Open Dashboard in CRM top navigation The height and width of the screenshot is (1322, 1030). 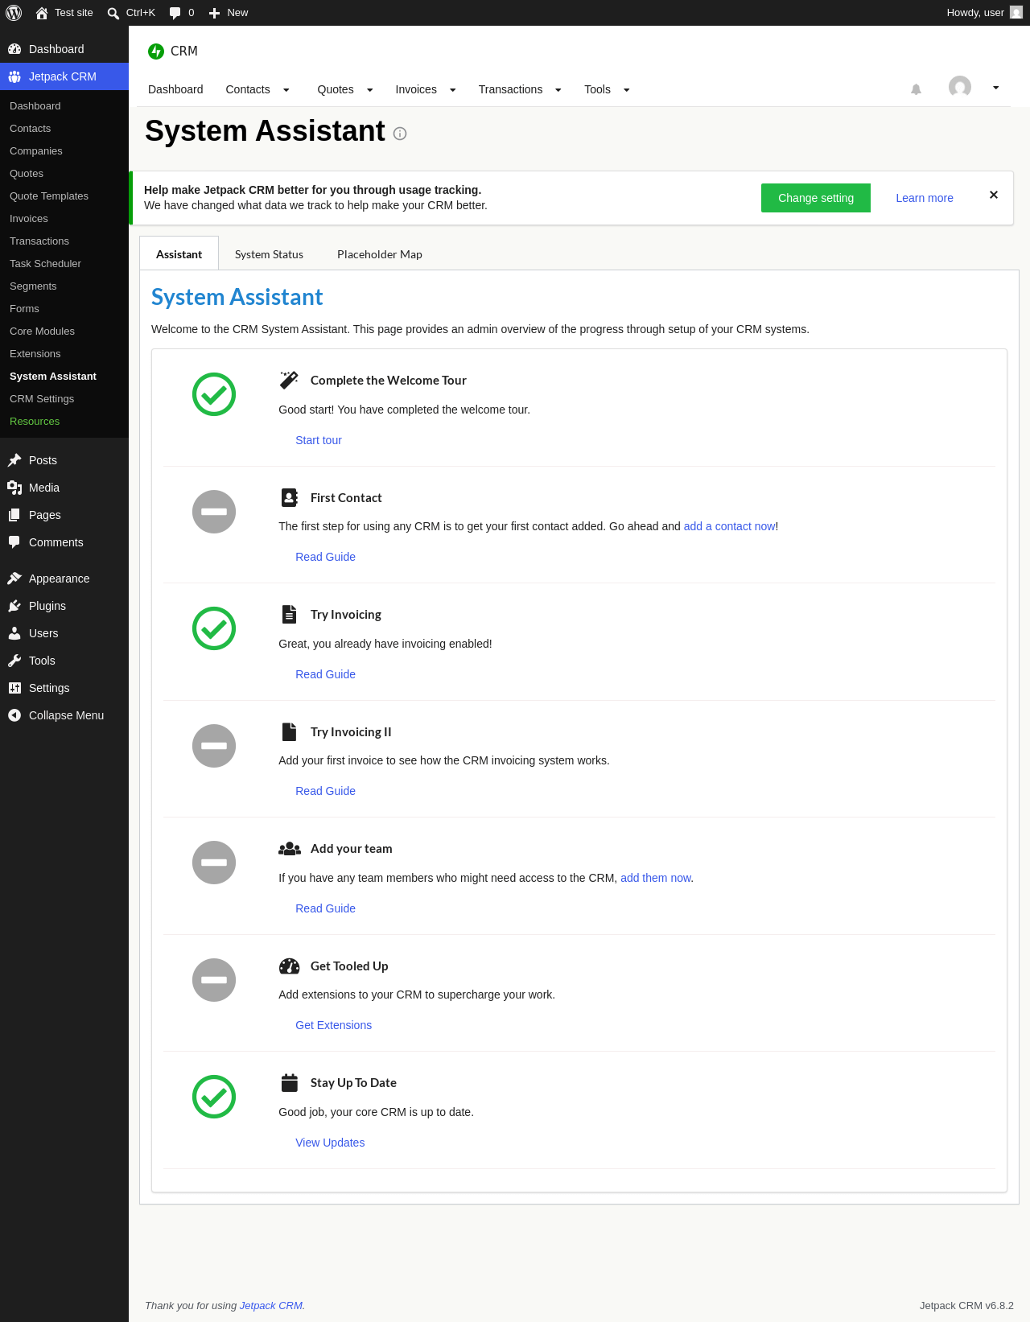click(175, 89)
